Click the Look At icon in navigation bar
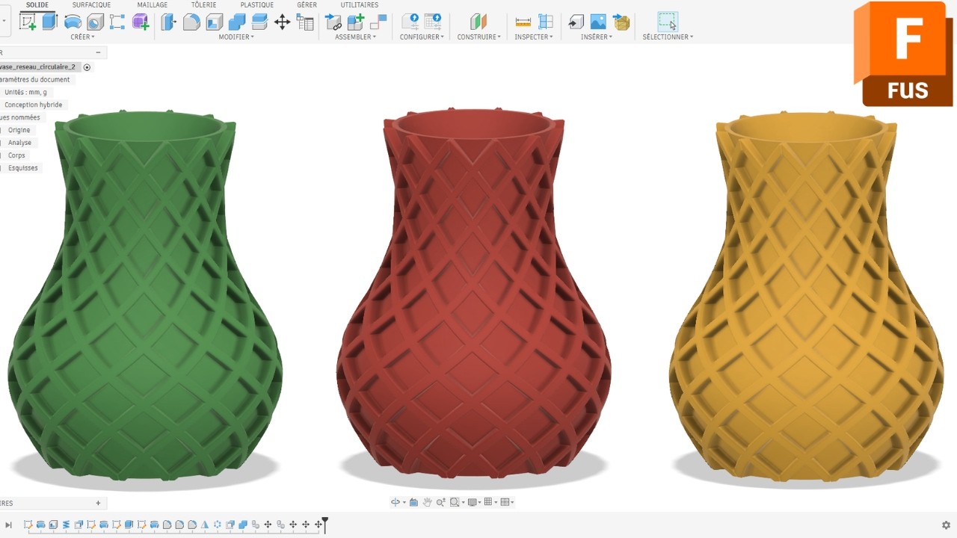 [x=413, y=502]
